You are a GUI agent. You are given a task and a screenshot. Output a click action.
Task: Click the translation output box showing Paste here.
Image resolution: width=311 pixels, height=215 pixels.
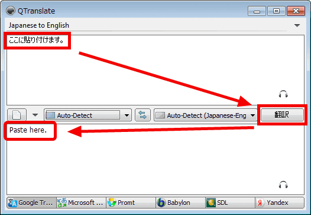click(x=155, y=159)
